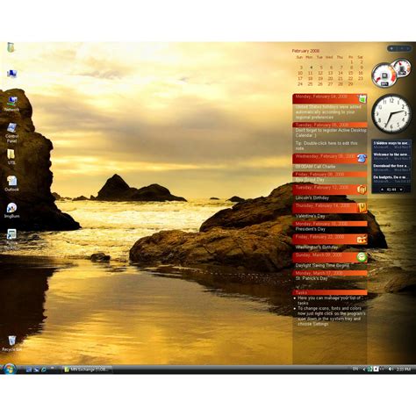Go to previous headlines in feed gadget
The height and width of the screenshot is (416, 416).
[382, 190]
